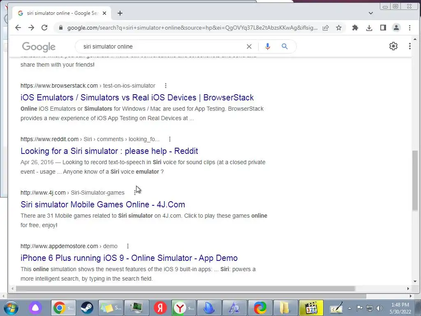Start Google voice search microphone
This screenshot has height=316, width=421.
267,46
